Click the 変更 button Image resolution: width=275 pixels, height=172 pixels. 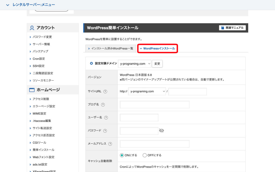(157, 64)
